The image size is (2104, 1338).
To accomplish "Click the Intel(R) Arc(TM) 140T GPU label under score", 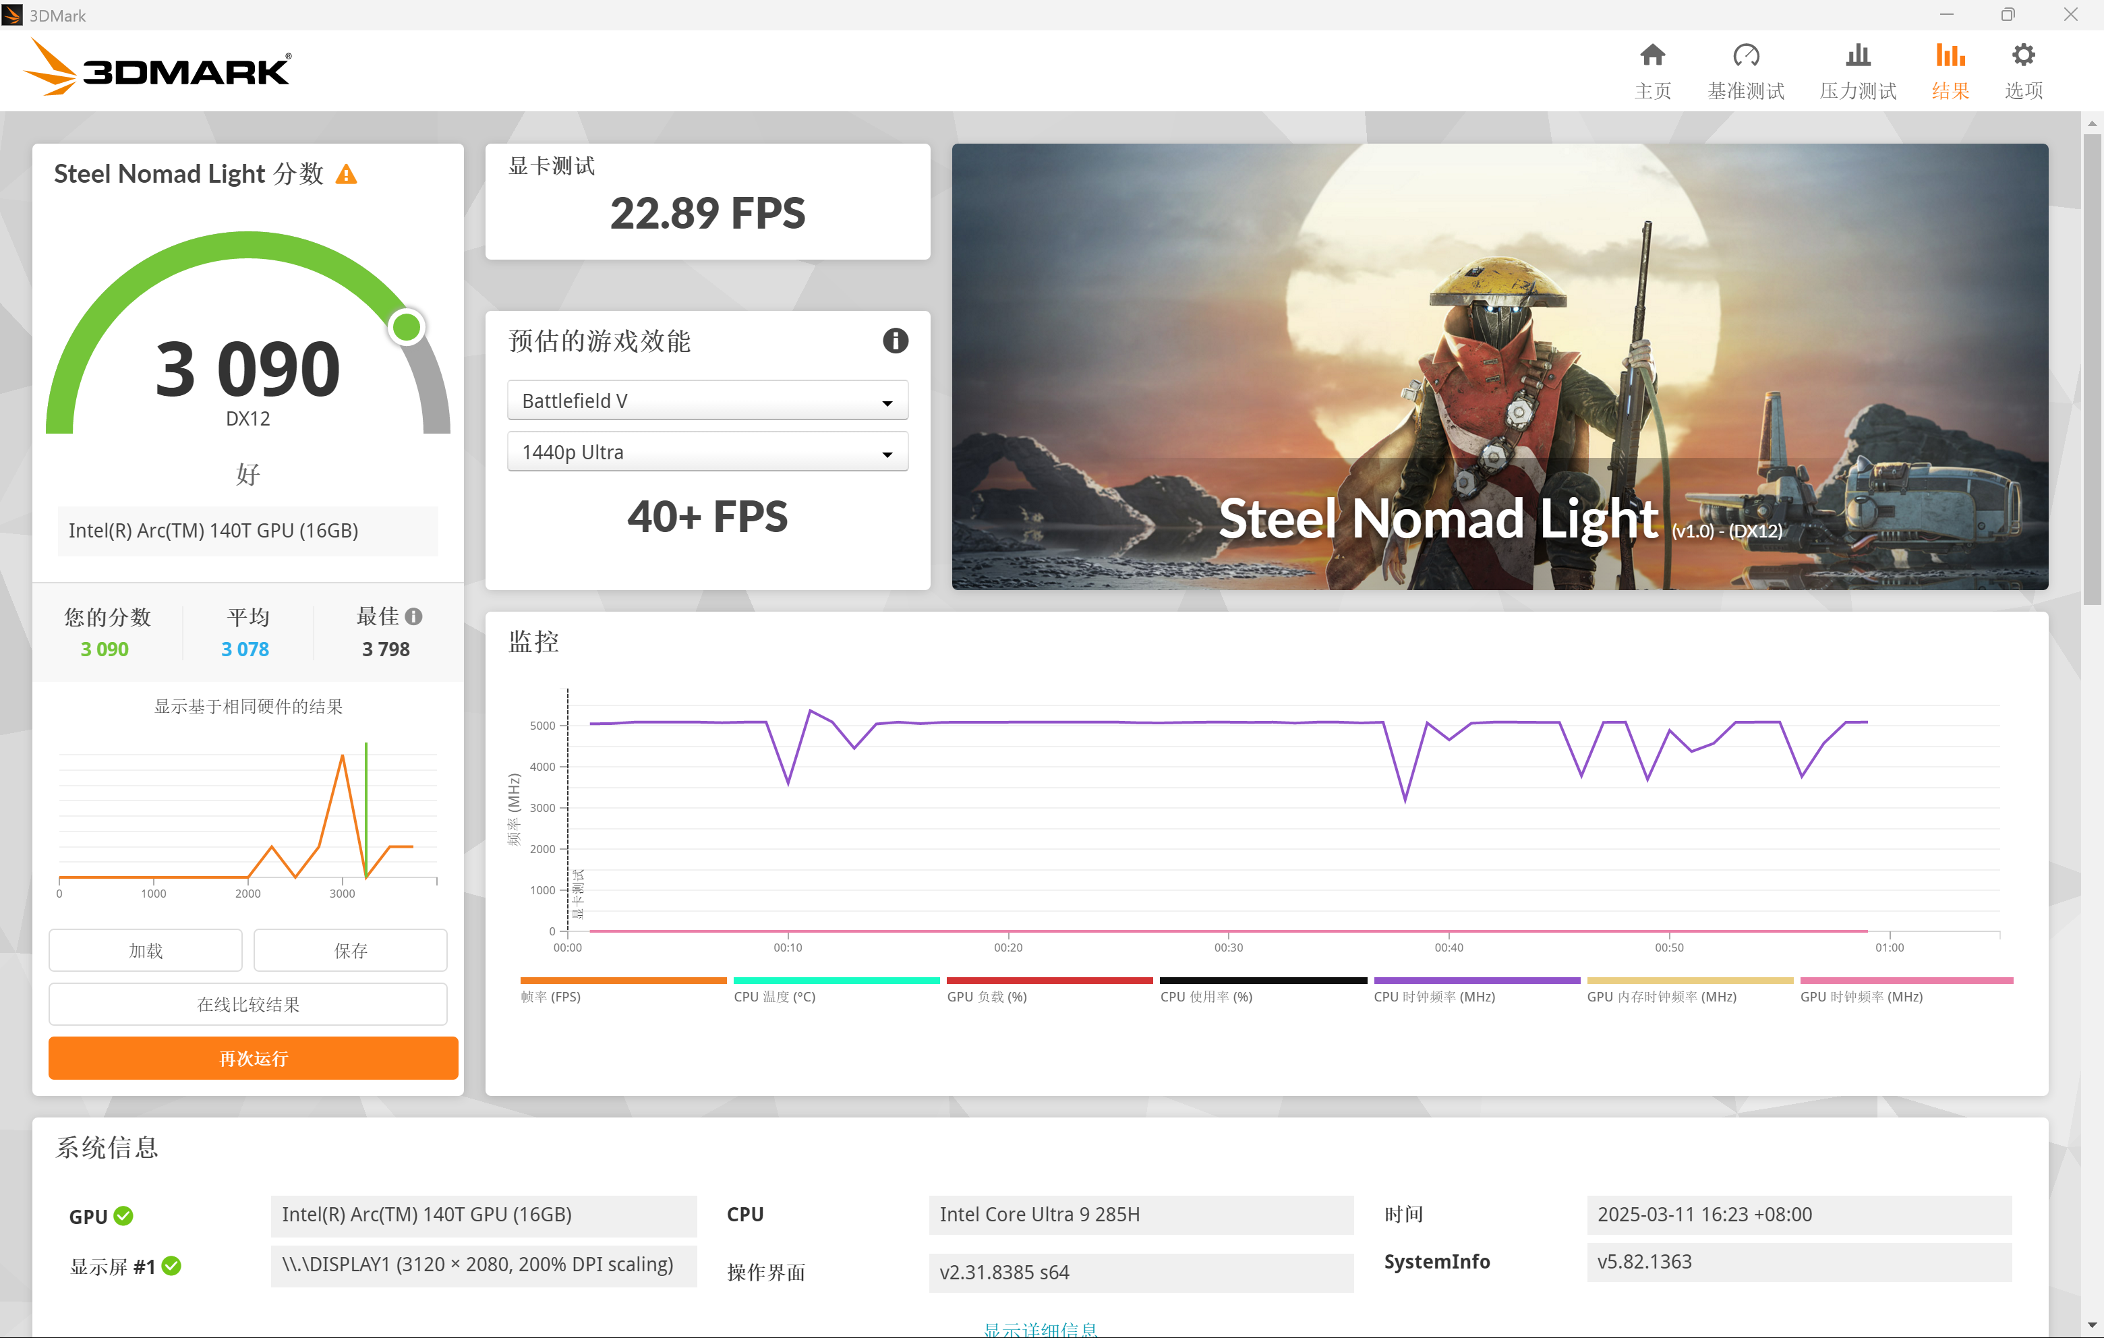I will point(248,531).
